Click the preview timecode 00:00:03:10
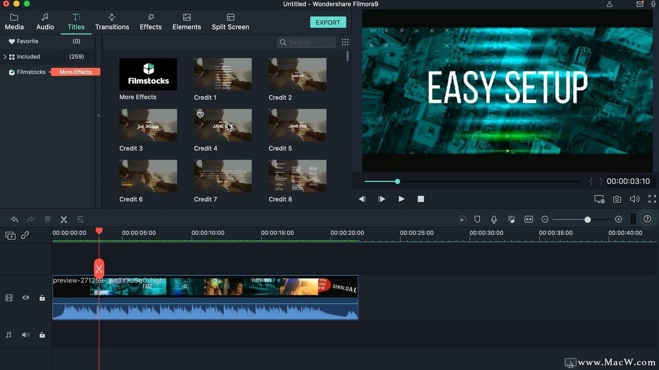 pos(628,181)
